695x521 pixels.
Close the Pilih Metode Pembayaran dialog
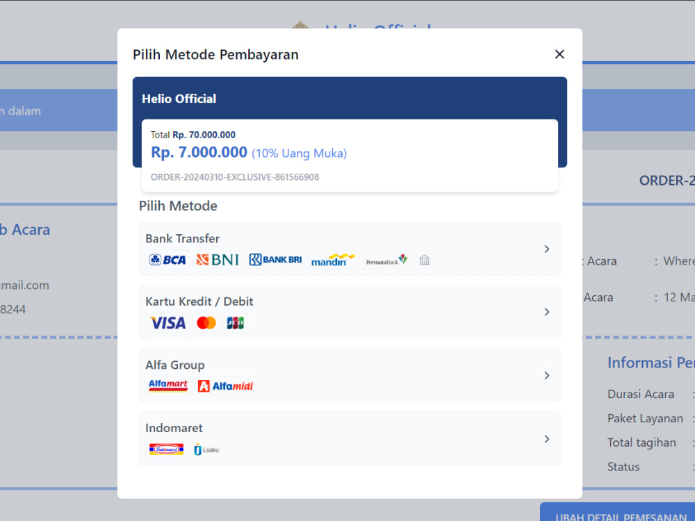point(559,53)
